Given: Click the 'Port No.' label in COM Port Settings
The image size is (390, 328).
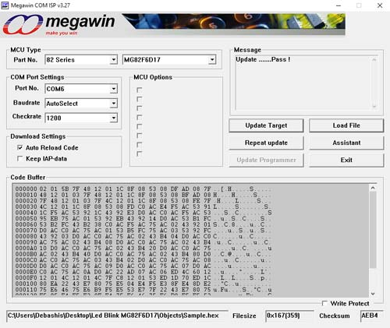Looking at the screenshot, I should coord(27,88).
